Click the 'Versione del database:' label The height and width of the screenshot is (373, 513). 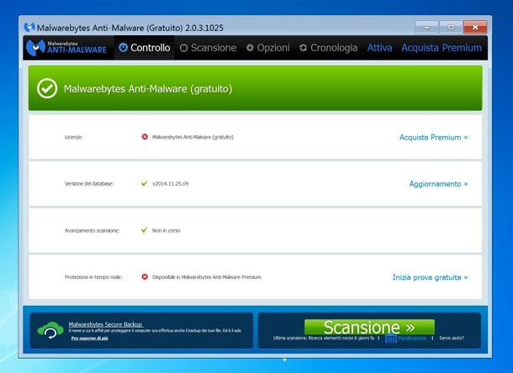89,184
